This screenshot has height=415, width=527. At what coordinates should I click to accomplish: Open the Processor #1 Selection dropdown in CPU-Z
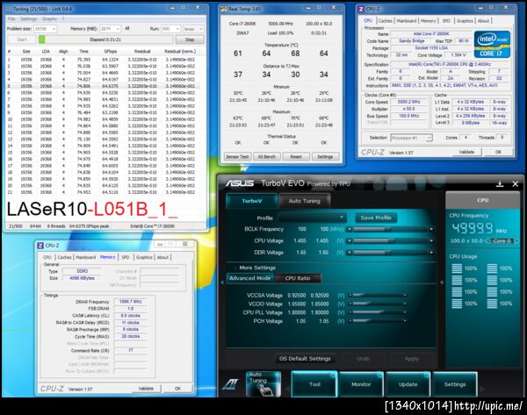click(411, 138)
